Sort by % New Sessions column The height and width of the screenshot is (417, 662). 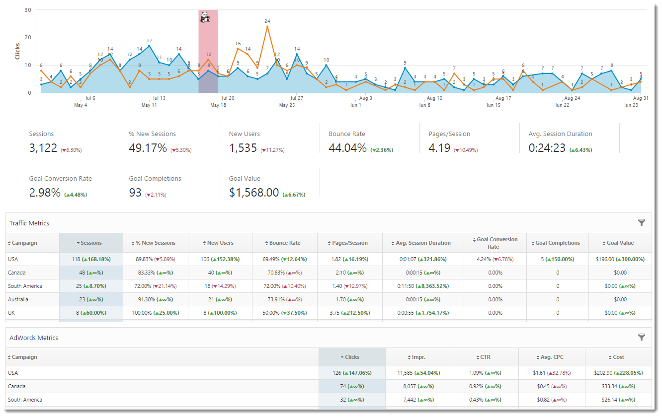156,243
